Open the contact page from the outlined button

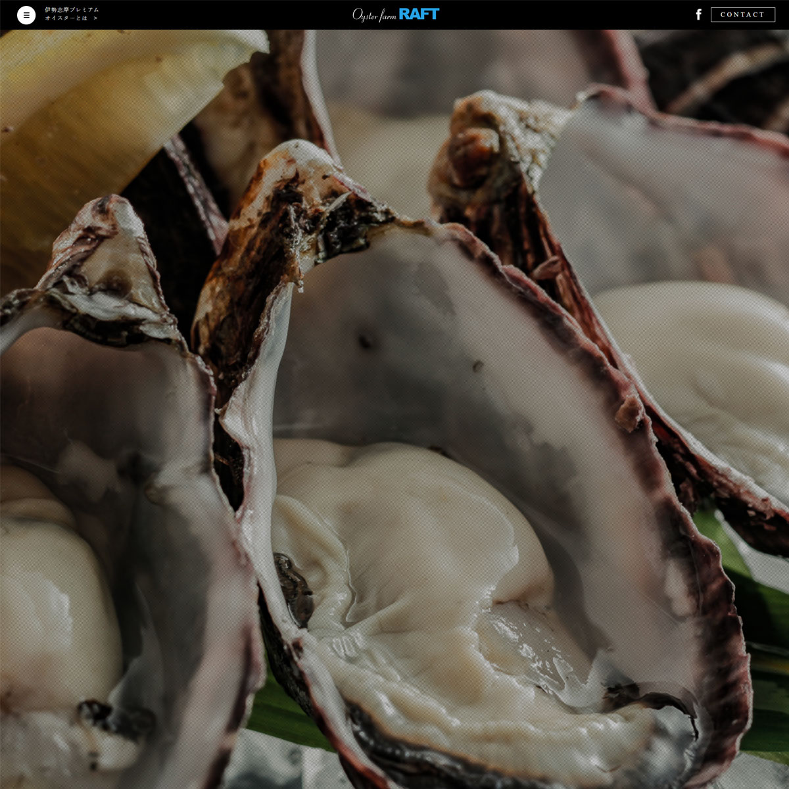[x=742, y=14]
